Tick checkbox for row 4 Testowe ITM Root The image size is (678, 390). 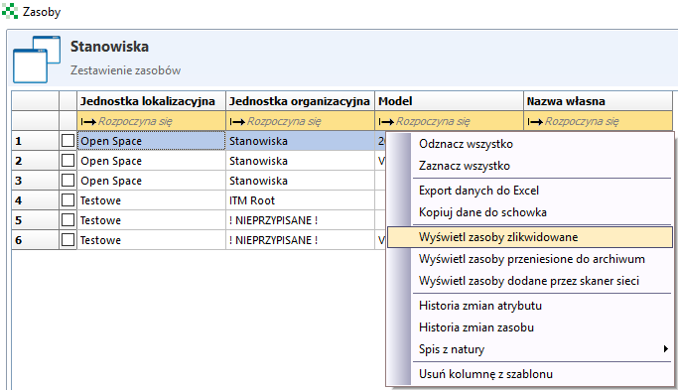click(68, 200)
